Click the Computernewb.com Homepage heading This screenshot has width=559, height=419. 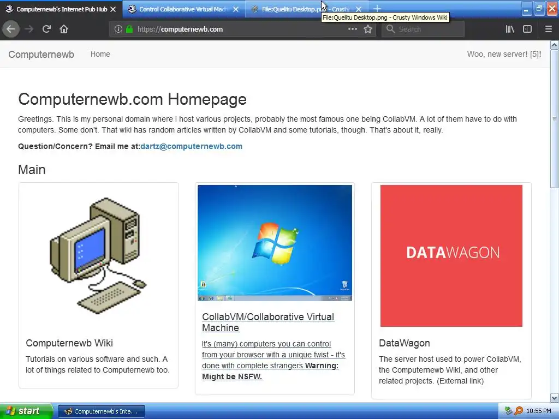[132, 99]
